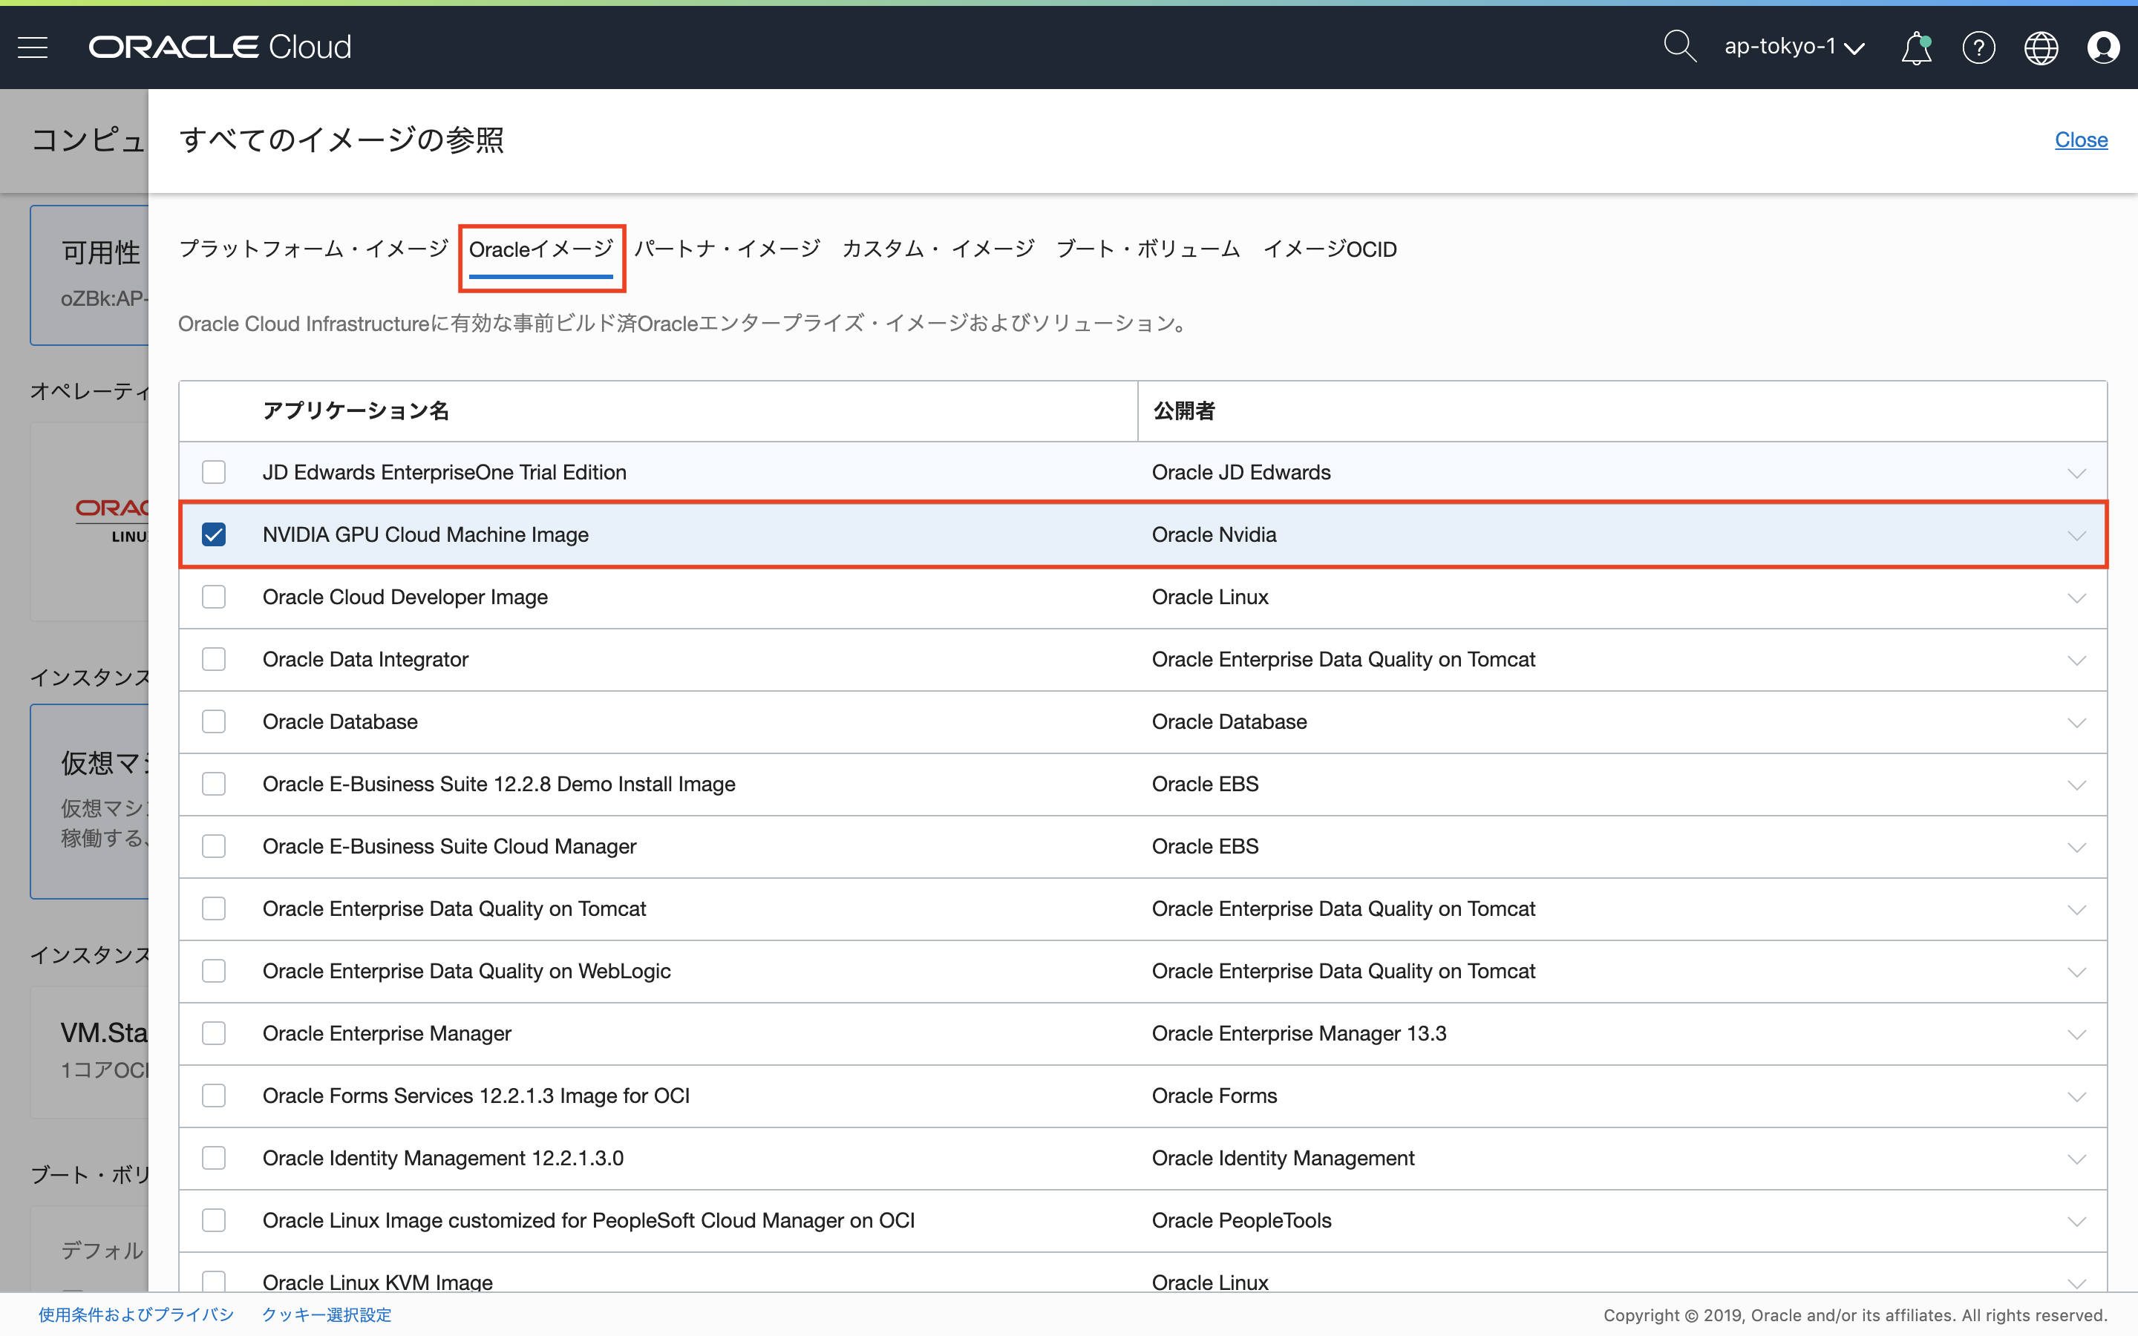Click the globe language icon
Viewport: 2138px width, 1336px height.
2041,48
